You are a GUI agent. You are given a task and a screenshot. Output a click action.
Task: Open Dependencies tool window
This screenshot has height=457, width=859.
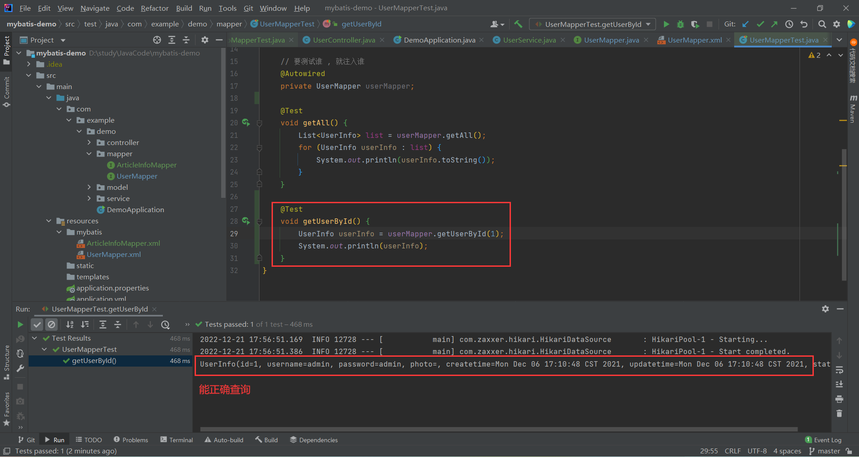314,440
